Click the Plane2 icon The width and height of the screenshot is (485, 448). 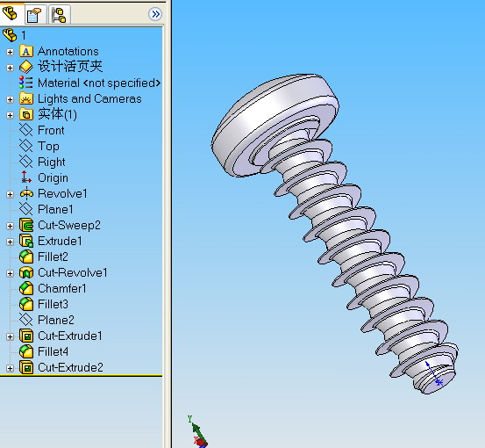(26, 320)
